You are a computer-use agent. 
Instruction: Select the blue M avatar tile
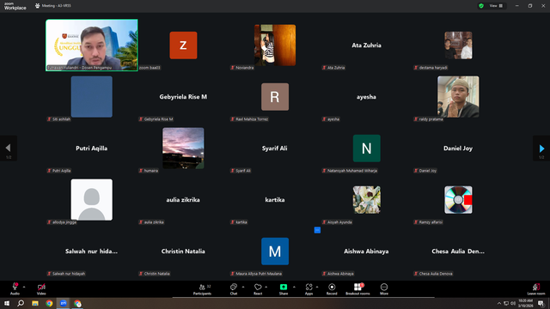(275, 251)
